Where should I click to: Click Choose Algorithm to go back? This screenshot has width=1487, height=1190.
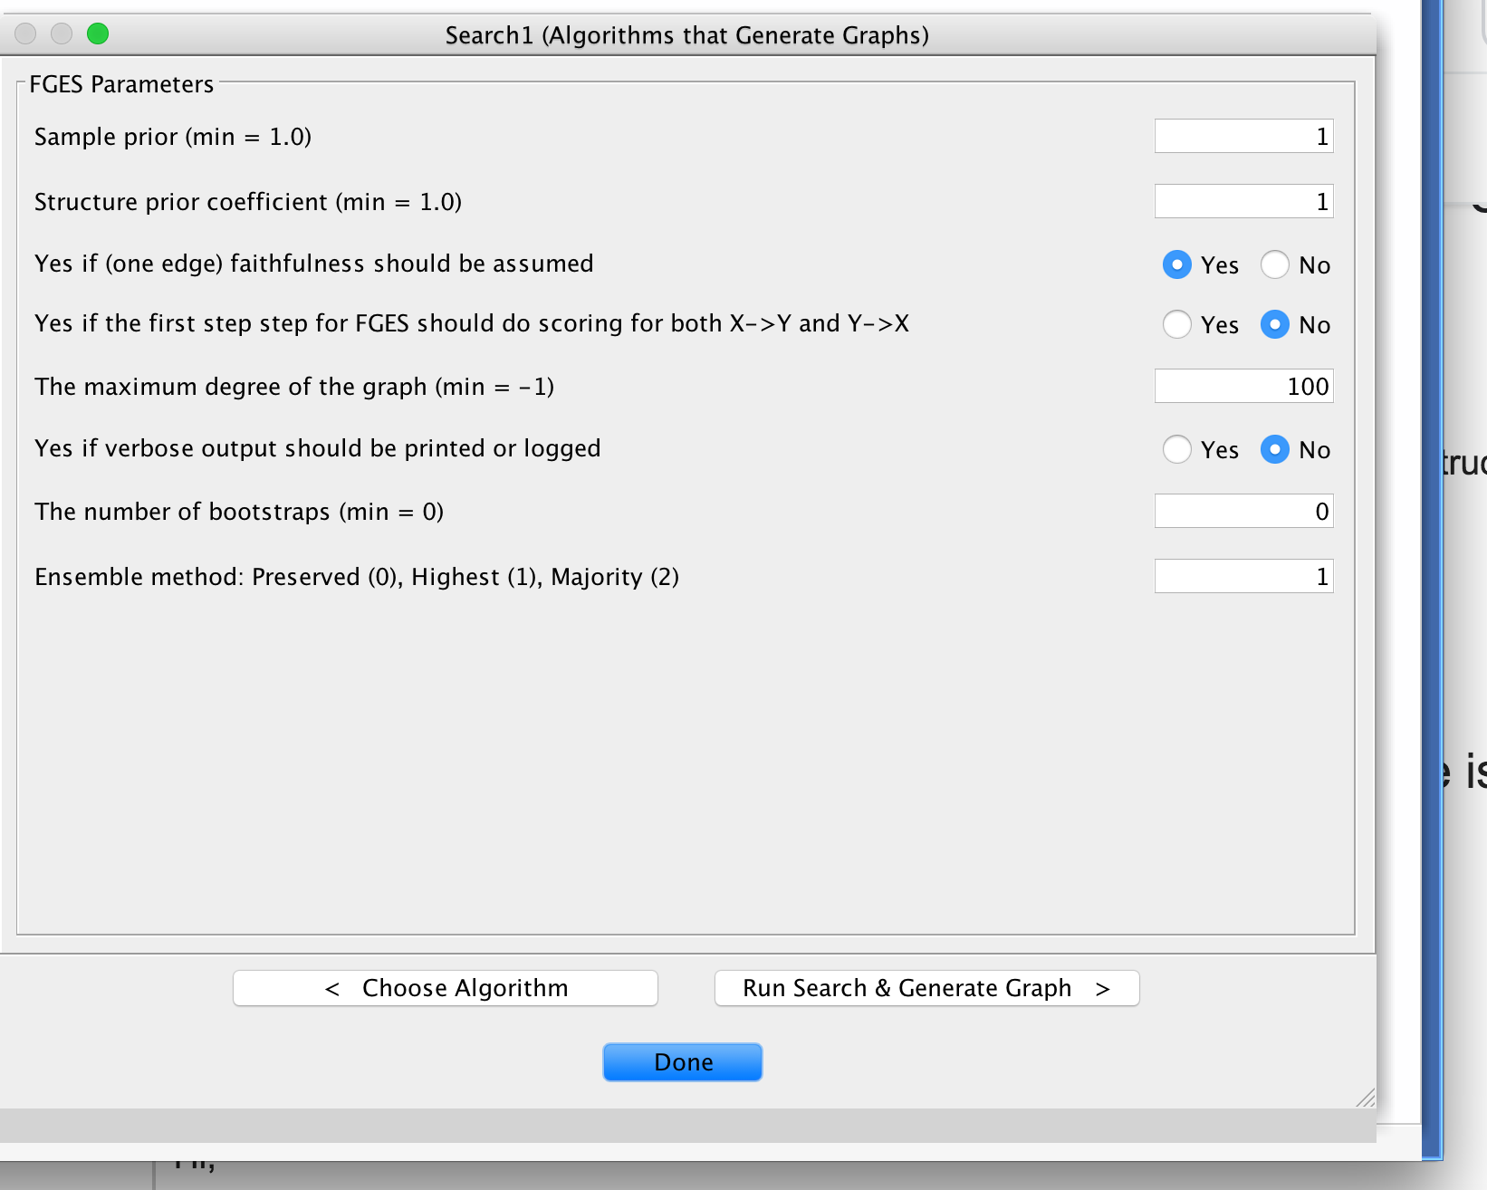click(445, 987)
